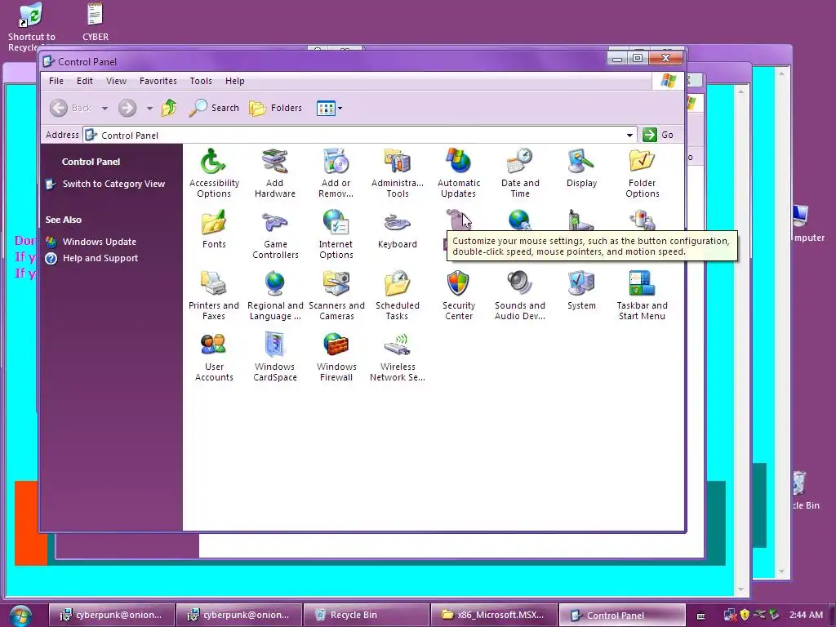Open the Help menu

pyautogui.click(x=234, y=81)
